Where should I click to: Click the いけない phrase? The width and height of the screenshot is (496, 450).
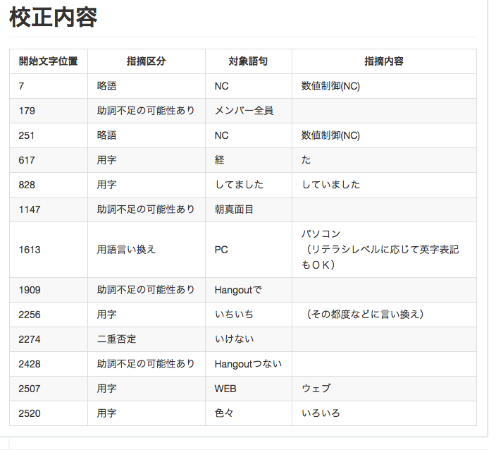(x=234, y=339)
